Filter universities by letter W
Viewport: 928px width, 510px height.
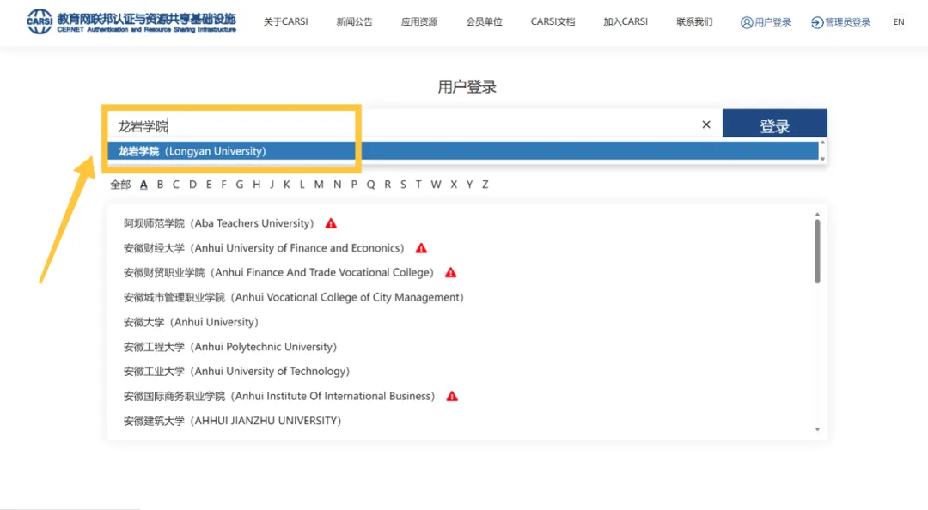pyautogui.click(x=436, y=185)
